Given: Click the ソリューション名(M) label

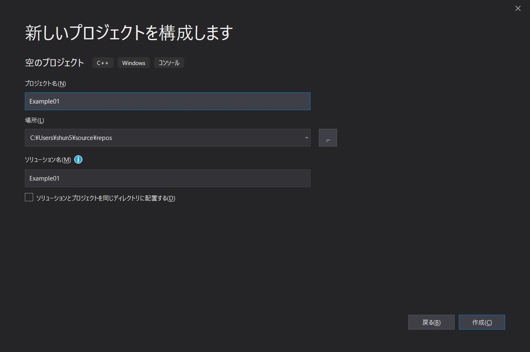Looking at the screenshot, I should [x=48, y=159].
